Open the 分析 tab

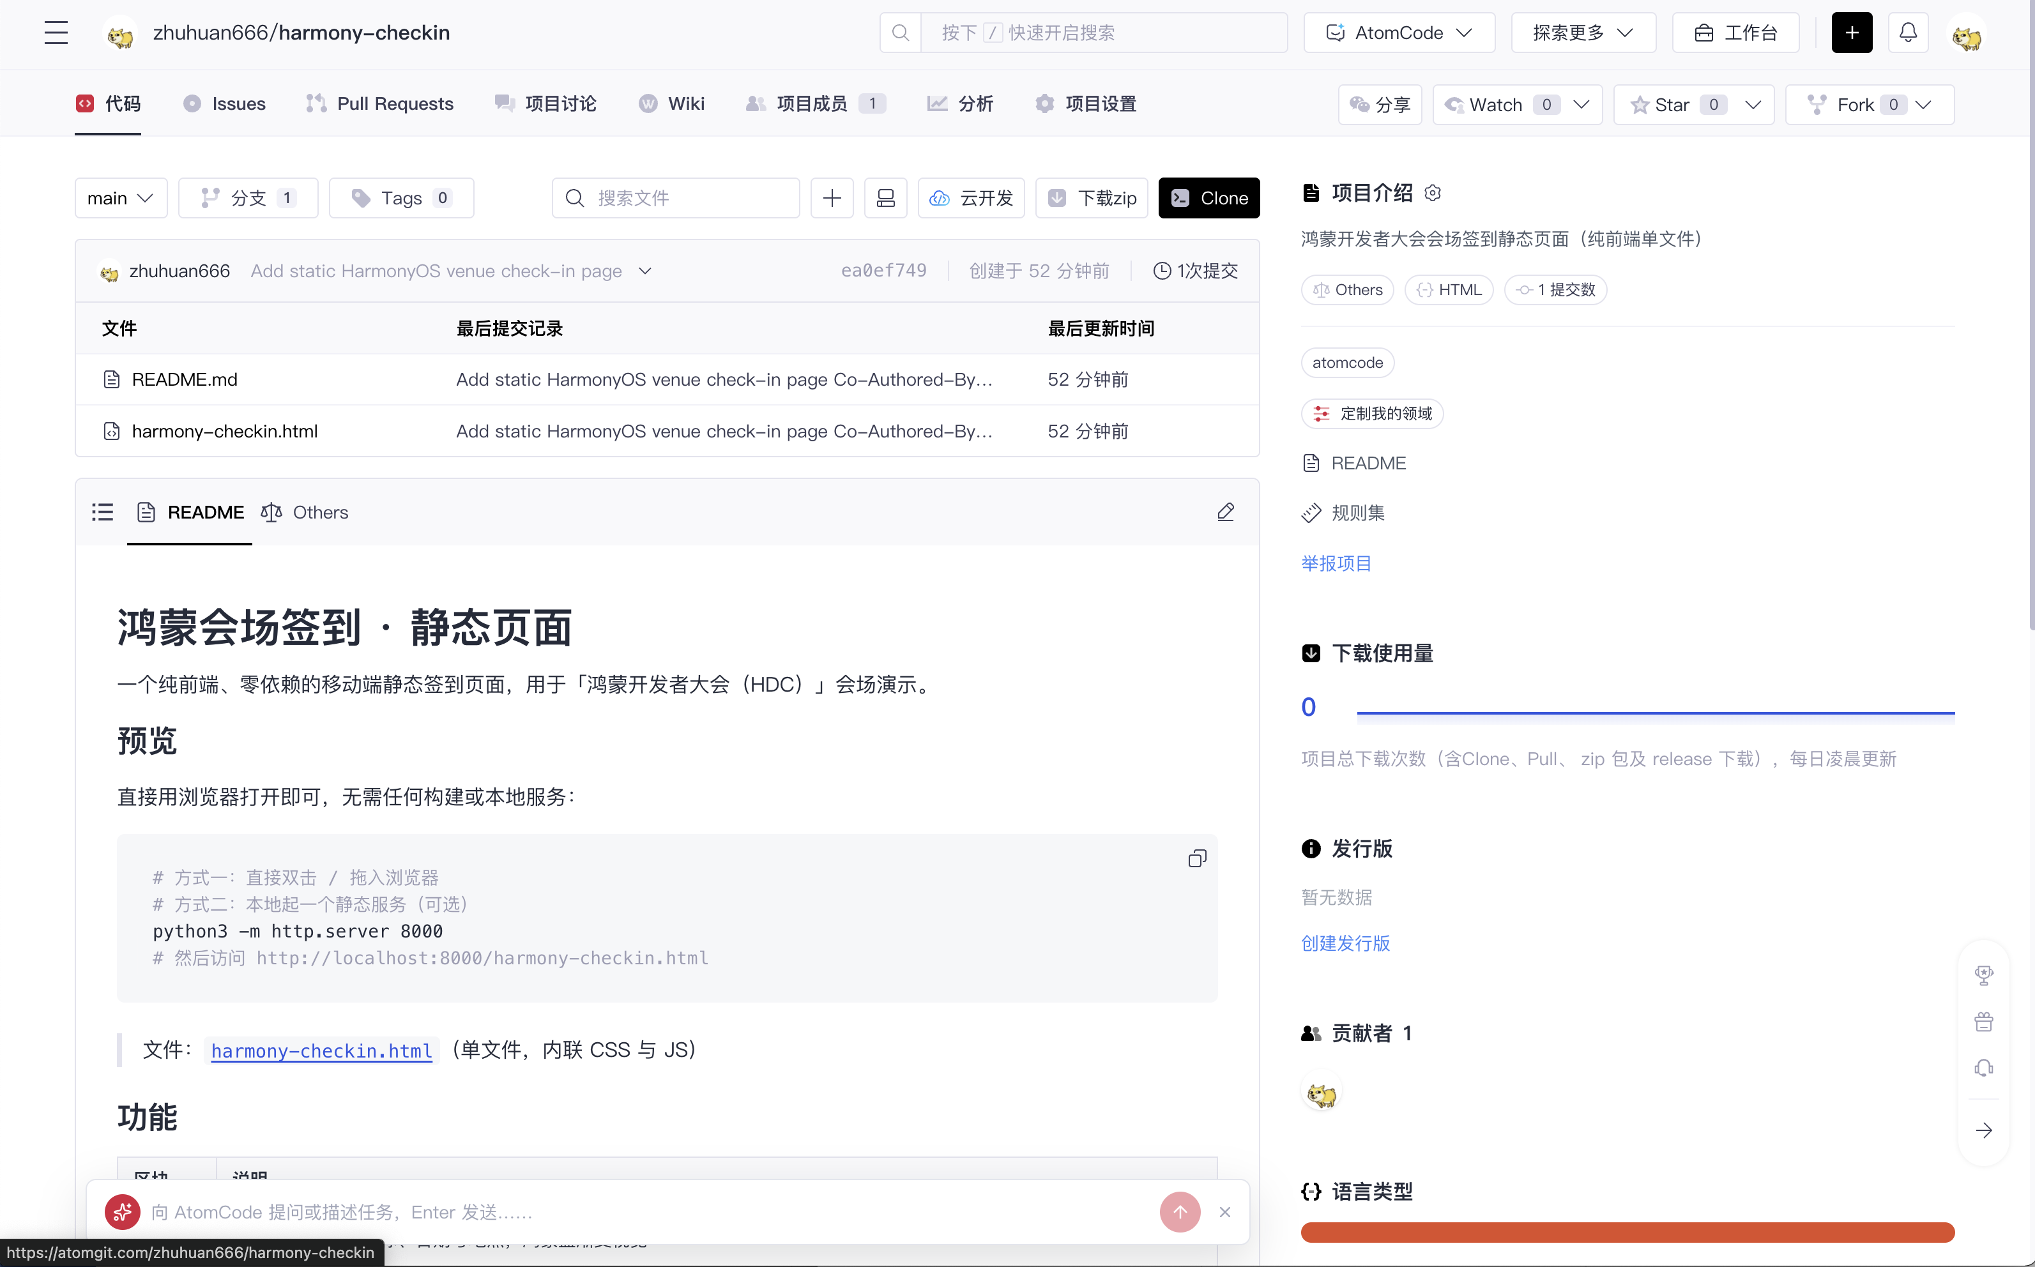tap(959, 103)
